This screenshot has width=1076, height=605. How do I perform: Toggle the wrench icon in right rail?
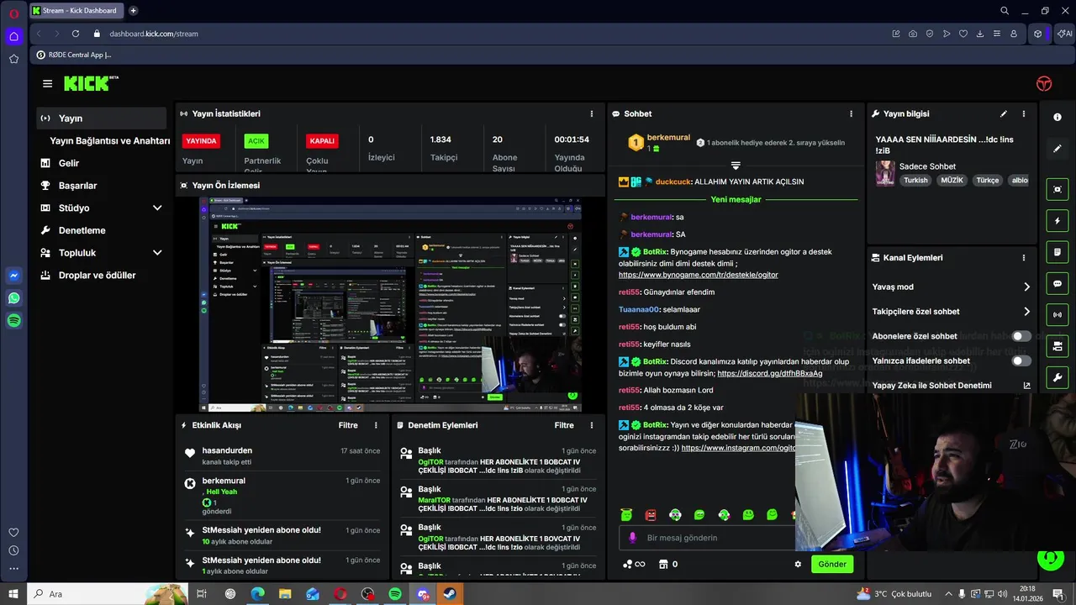pos(1058,377)
